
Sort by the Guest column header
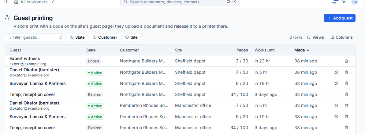click(15, 50)
